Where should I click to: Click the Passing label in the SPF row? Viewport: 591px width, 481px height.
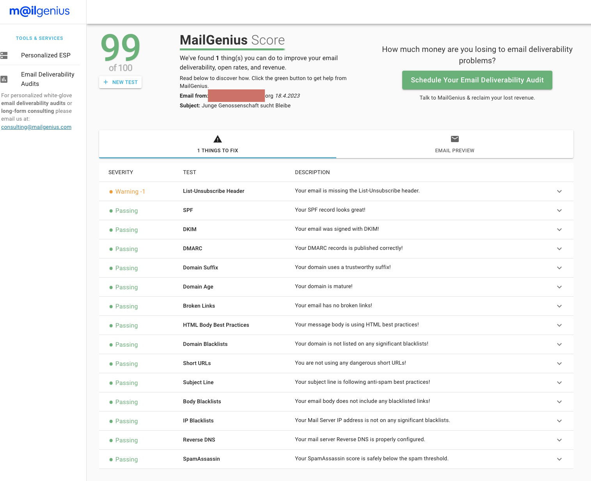point(126,211)
